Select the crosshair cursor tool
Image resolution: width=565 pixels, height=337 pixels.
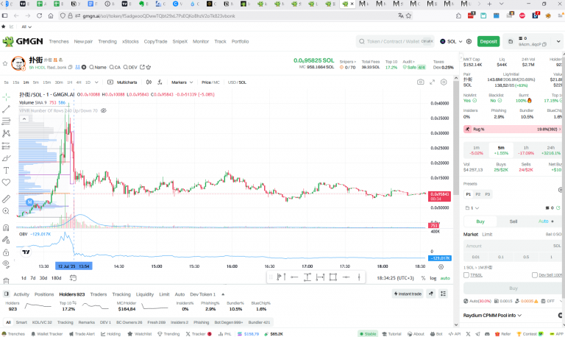6,97
